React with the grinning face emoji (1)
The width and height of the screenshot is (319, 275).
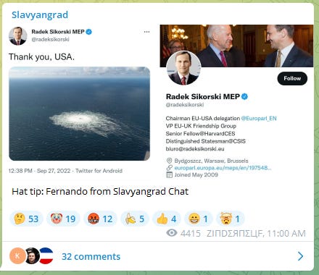(199, 219)
